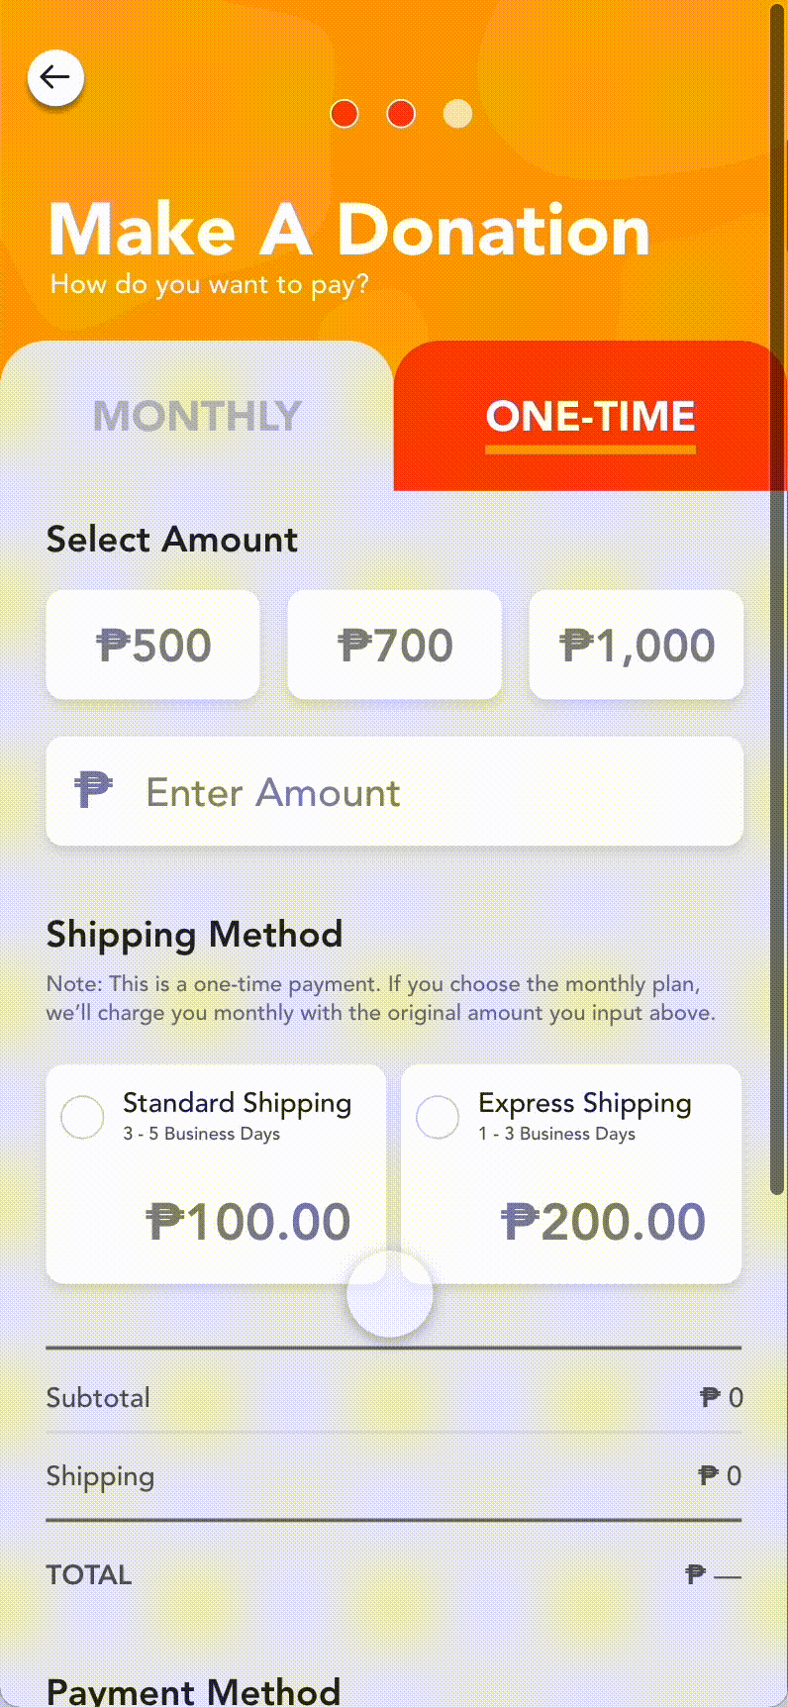Viewport: 788px width, 1707px height.
Task: Choose the ₱500 amount button
Action: 153,645
